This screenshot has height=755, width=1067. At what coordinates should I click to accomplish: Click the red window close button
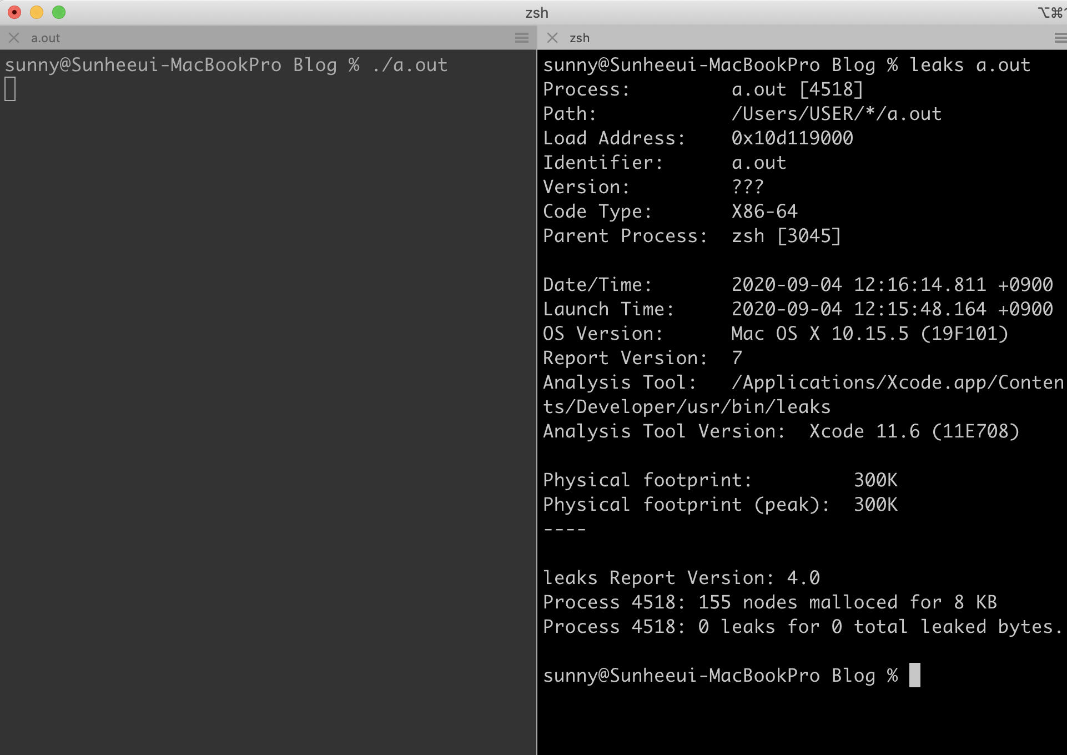(x=14, y=12)
